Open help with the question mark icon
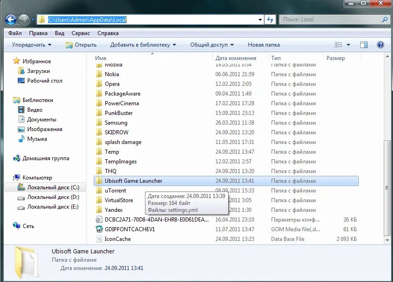This screenshot has height=282, width=393. pyautogui.click(x=380, y=45)
